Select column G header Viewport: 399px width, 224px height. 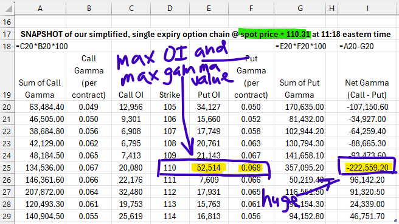tap(300, 8)
